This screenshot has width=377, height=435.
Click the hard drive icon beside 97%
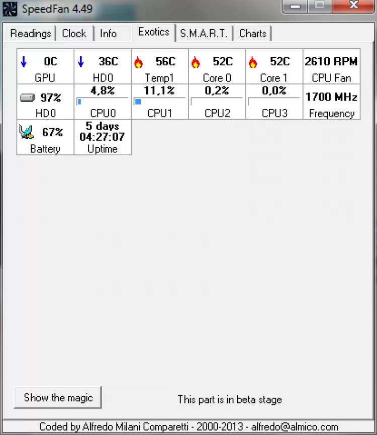pos(27,97)
